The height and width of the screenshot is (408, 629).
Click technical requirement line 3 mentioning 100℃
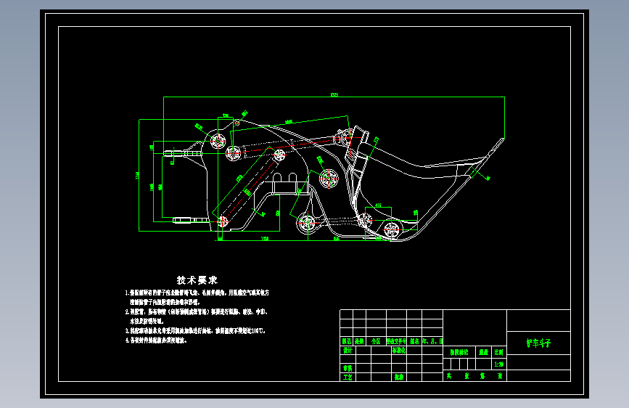click(x=195, y=331)
